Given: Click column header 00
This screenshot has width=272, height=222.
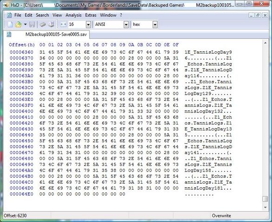Looking at the screenshot, I should [x=42, y=45].
